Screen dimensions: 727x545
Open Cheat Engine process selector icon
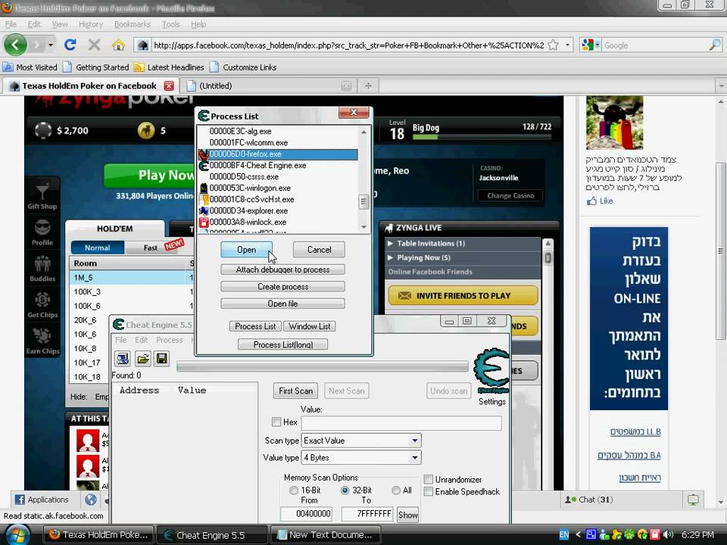coord(123,358)
